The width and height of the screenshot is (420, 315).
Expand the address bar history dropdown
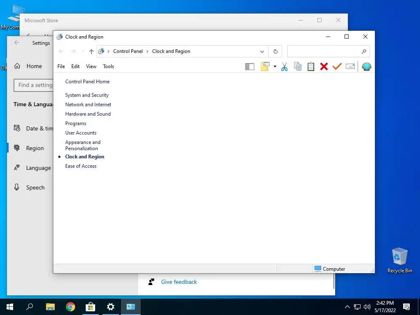(x=262, y=51)
